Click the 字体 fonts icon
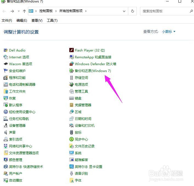Screen dimensions: 194x186 point(72,181)
